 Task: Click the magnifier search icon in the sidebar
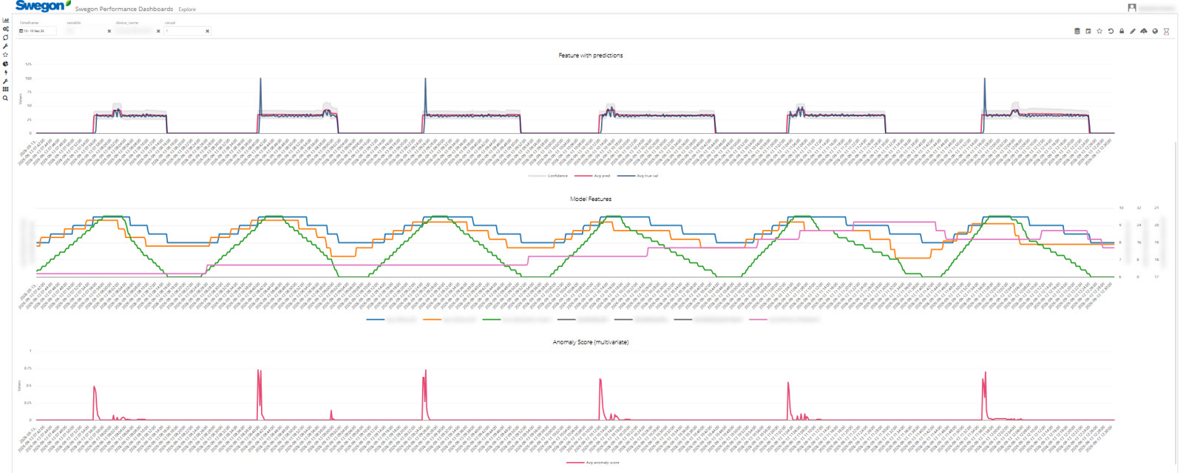point(5,98)
